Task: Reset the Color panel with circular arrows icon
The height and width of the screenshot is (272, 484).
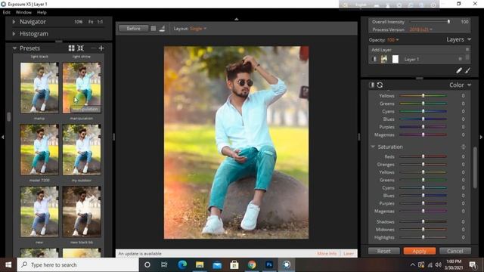Action: 380,85
